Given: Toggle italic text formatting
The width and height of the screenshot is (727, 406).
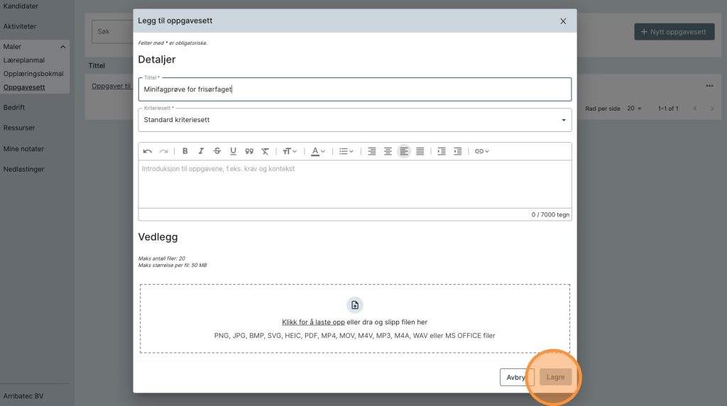Looking at the screenshot, I should coord(201,151).
